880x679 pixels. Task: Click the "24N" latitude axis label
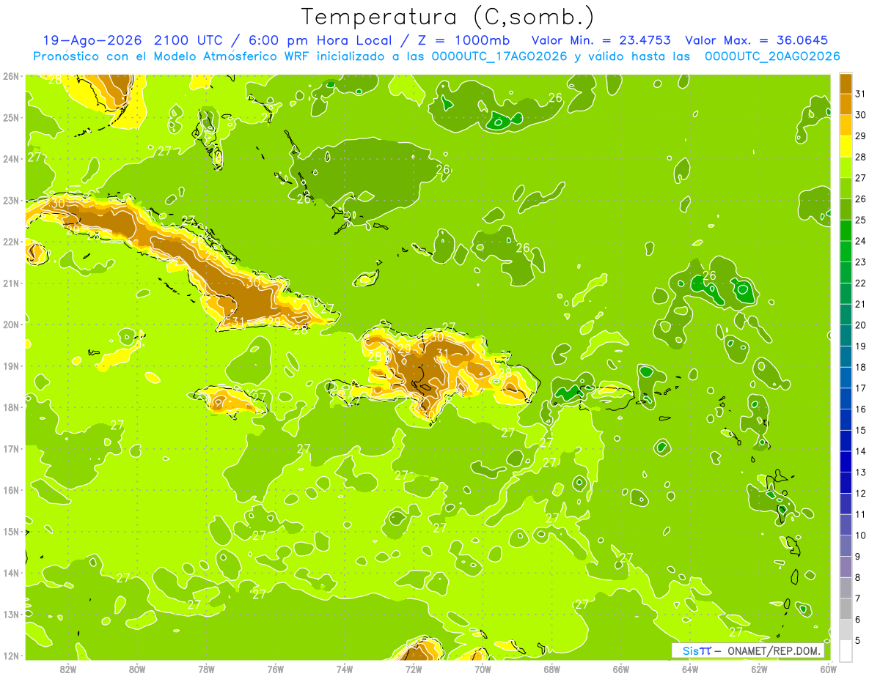point(11,158)
